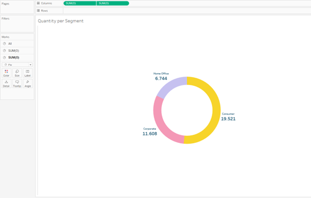Open the Size marks card
The width and height of the screenshot is (311, 198).
17,73
